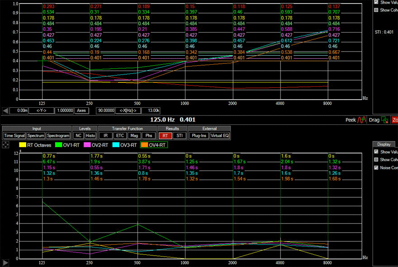Screen dimensions: 398x267
Task: Open the Spectrogram view
Action: click(x=58, y=136)
